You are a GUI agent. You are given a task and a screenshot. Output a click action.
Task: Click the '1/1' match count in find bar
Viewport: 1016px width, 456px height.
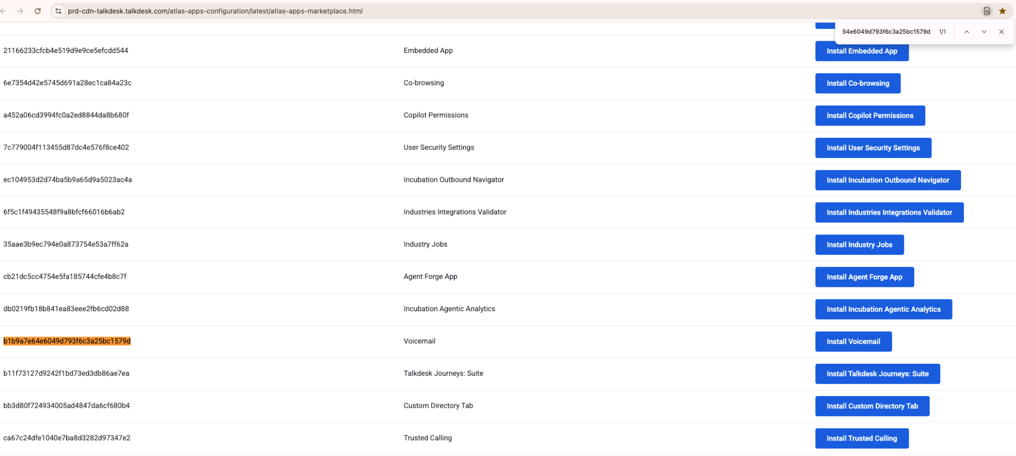[x=942, y=32]
